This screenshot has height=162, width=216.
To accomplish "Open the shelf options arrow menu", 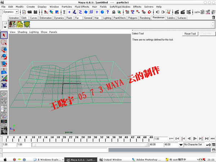I will 5,27.
